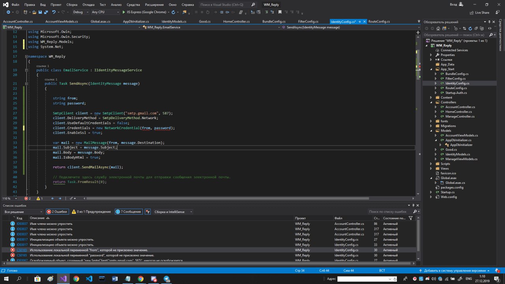
Task: Toggle the '0 из 1 Предупреждение' warnings filter
Action: (91, 212)
